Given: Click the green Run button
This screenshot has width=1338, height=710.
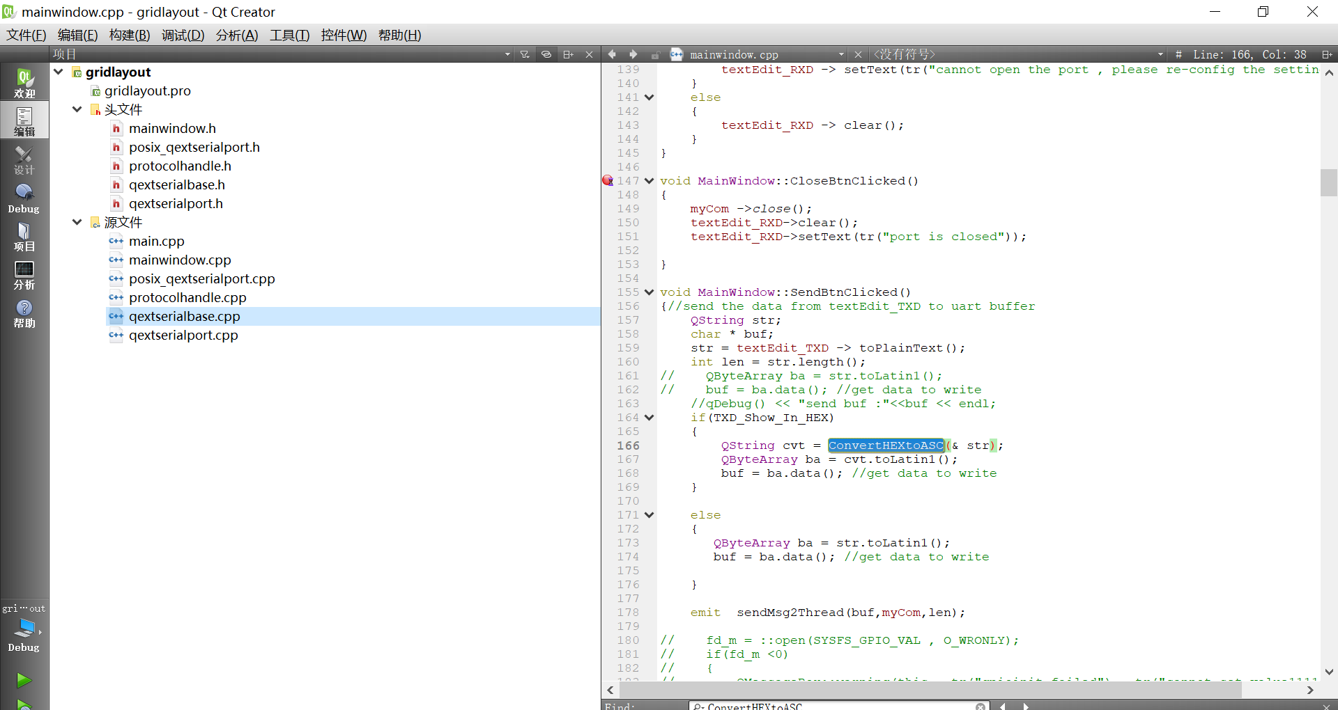Looking at the screenshot, I should pyautogui.click(x=24, y=679).
